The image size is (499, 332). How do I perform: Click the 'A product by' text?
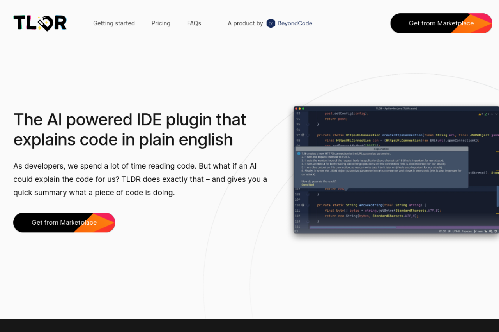246,23
